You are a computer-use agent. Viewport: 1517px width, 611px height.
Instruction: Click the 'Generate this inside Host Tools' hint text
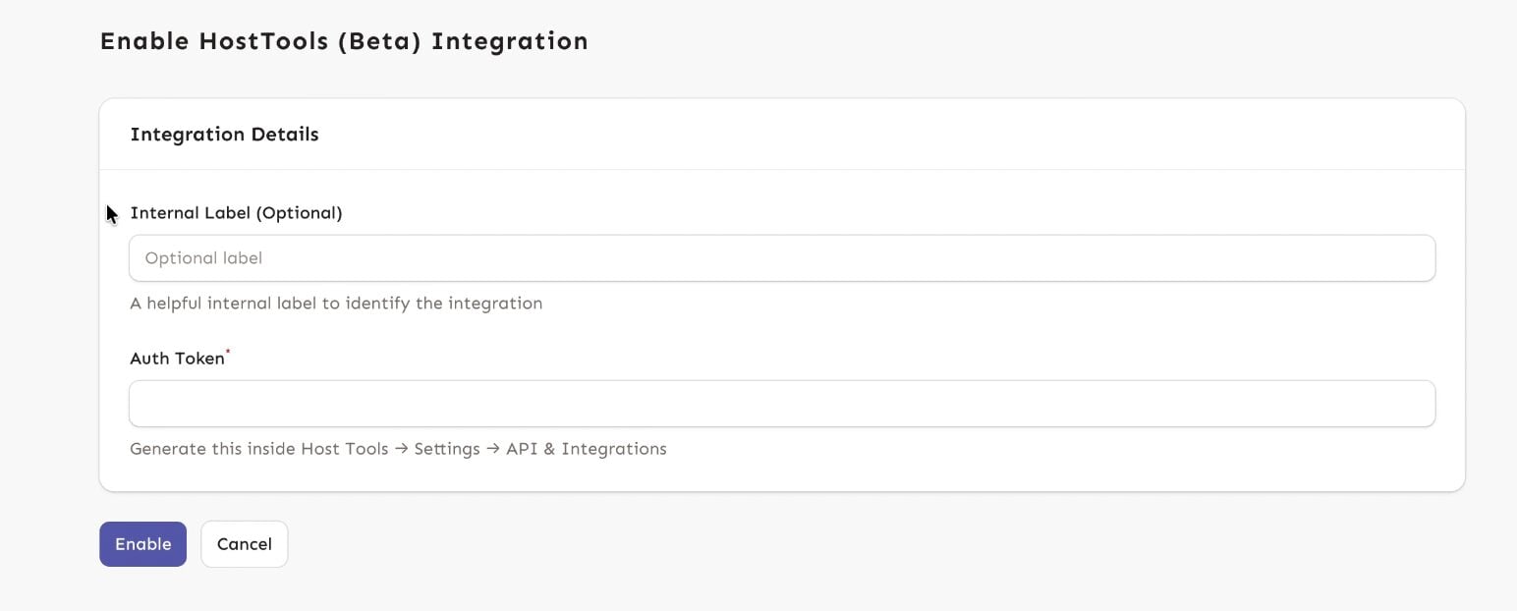398,448
